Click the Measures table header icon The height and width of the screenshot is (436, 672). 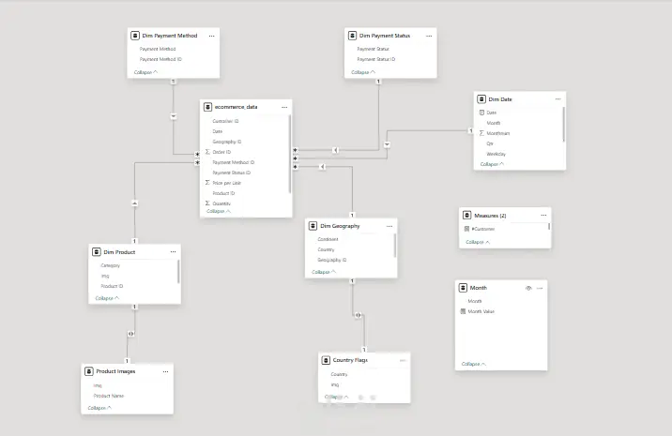(x=467, y=215)
